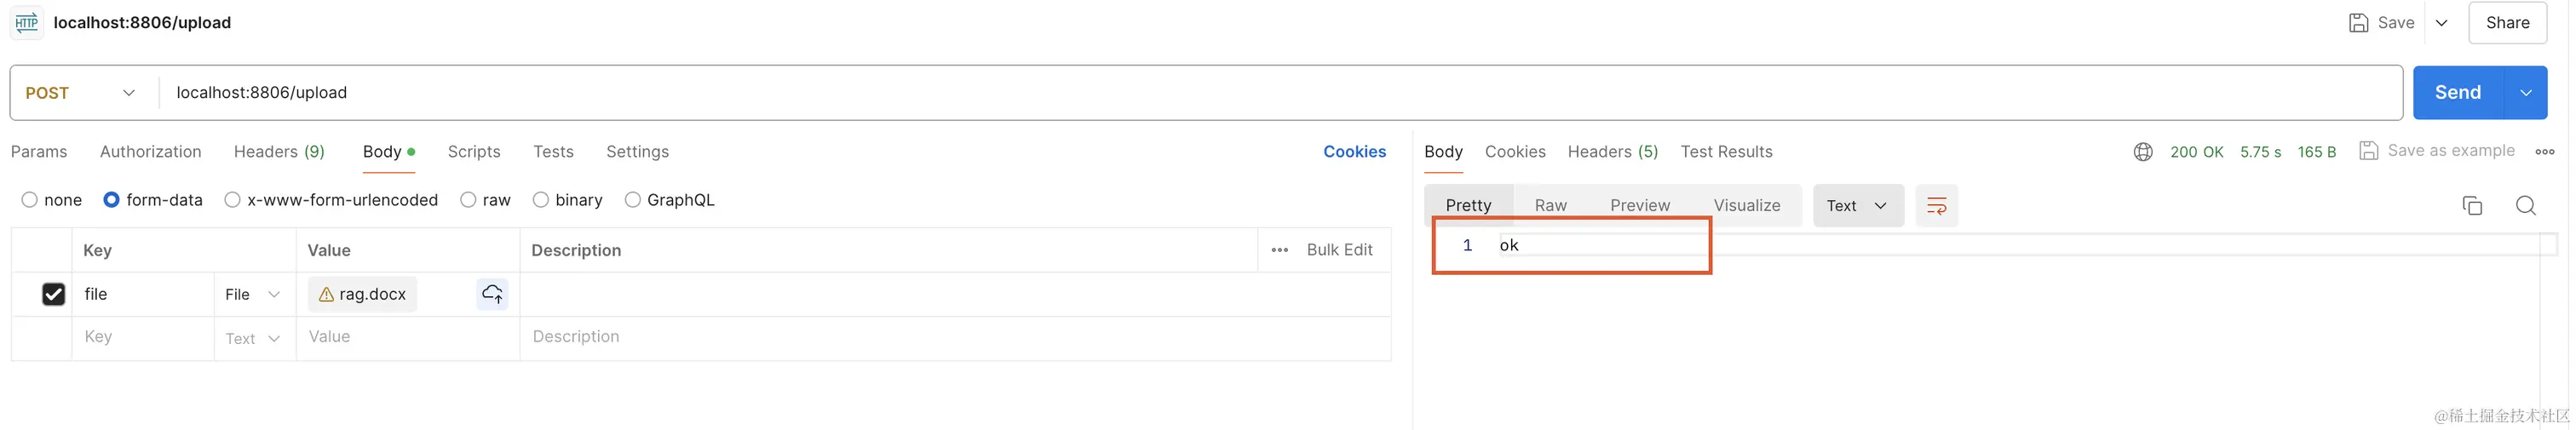The height and width of the screenshot is (430, 2576).
Task: Click the word wrap icon in response
Action: [x=1936, y=206]
